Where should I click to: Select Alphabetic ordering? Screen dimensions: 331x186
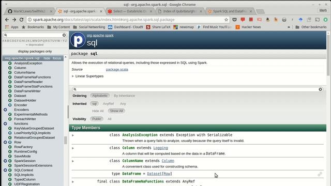(x=100, y=96)
